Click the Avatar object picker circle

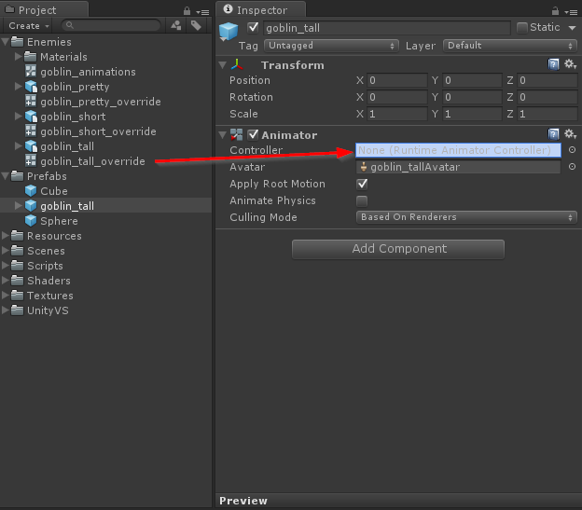click(572, 167)
